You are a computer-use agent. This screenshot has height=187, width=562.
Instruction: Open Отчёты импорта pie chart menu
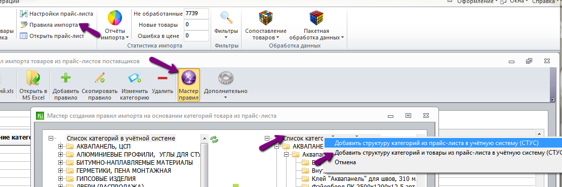[x=115, y=25]
